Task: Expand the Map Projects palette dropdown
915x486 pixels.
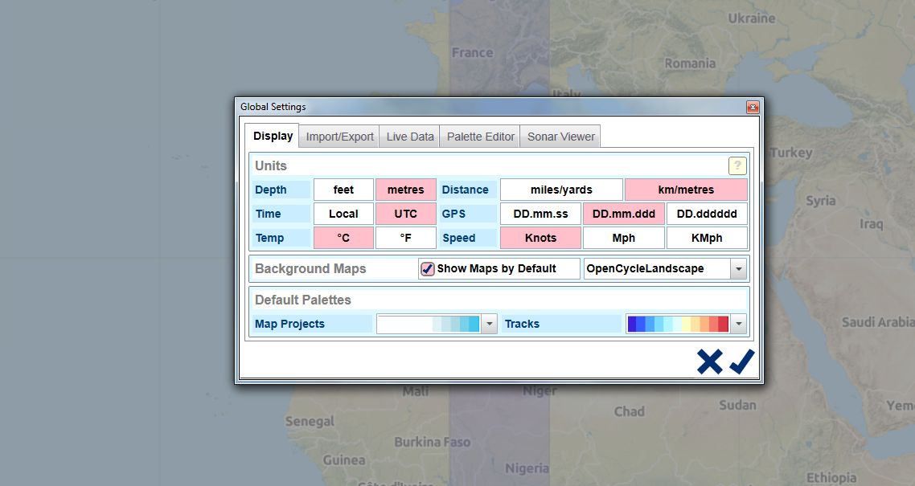Action: (489, 325)
